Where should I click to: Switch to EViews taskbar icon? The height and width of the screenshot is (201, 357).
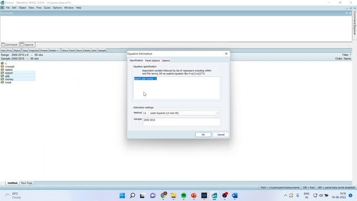214,195
